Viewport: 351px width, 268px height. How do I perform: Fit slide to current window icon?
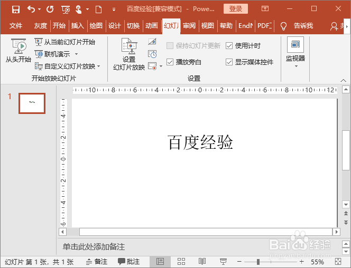(338, 262)
